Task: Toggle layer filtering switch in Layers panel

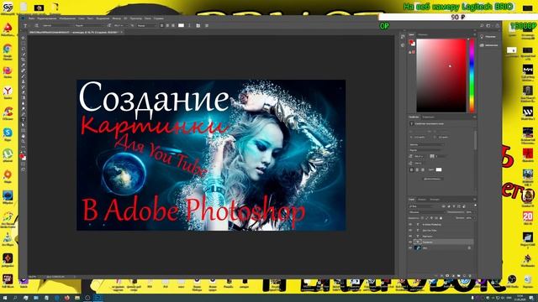Action: click(475, 205)
